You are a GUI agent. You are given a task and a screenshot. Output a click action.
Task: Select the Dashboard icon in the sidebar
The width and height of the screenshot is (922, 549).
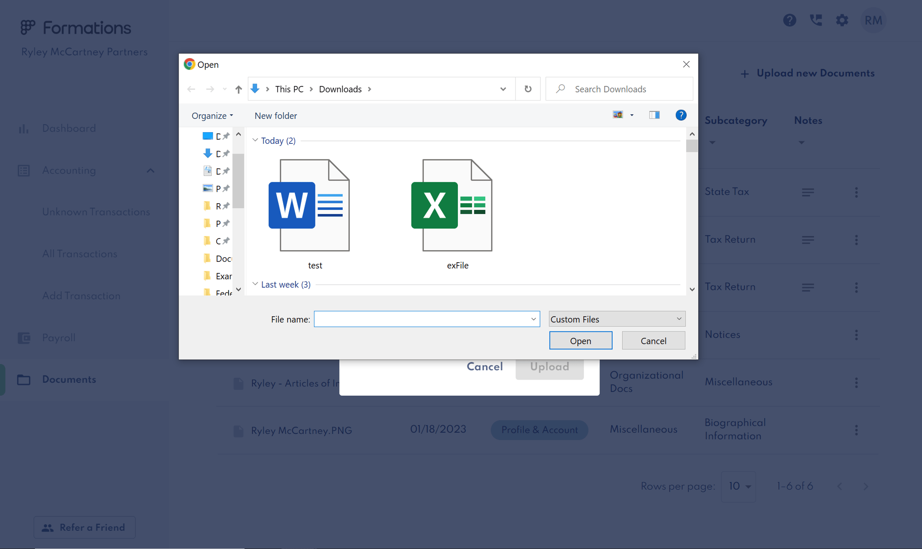pyautogui.click(x=23, y=128)
